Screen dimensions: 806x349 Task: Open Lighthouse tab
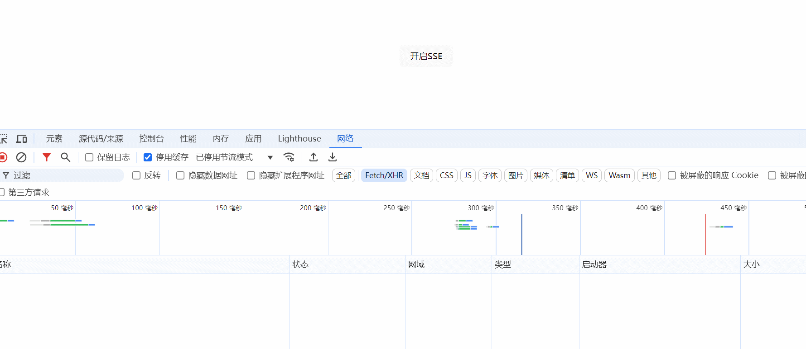(299, 139)
